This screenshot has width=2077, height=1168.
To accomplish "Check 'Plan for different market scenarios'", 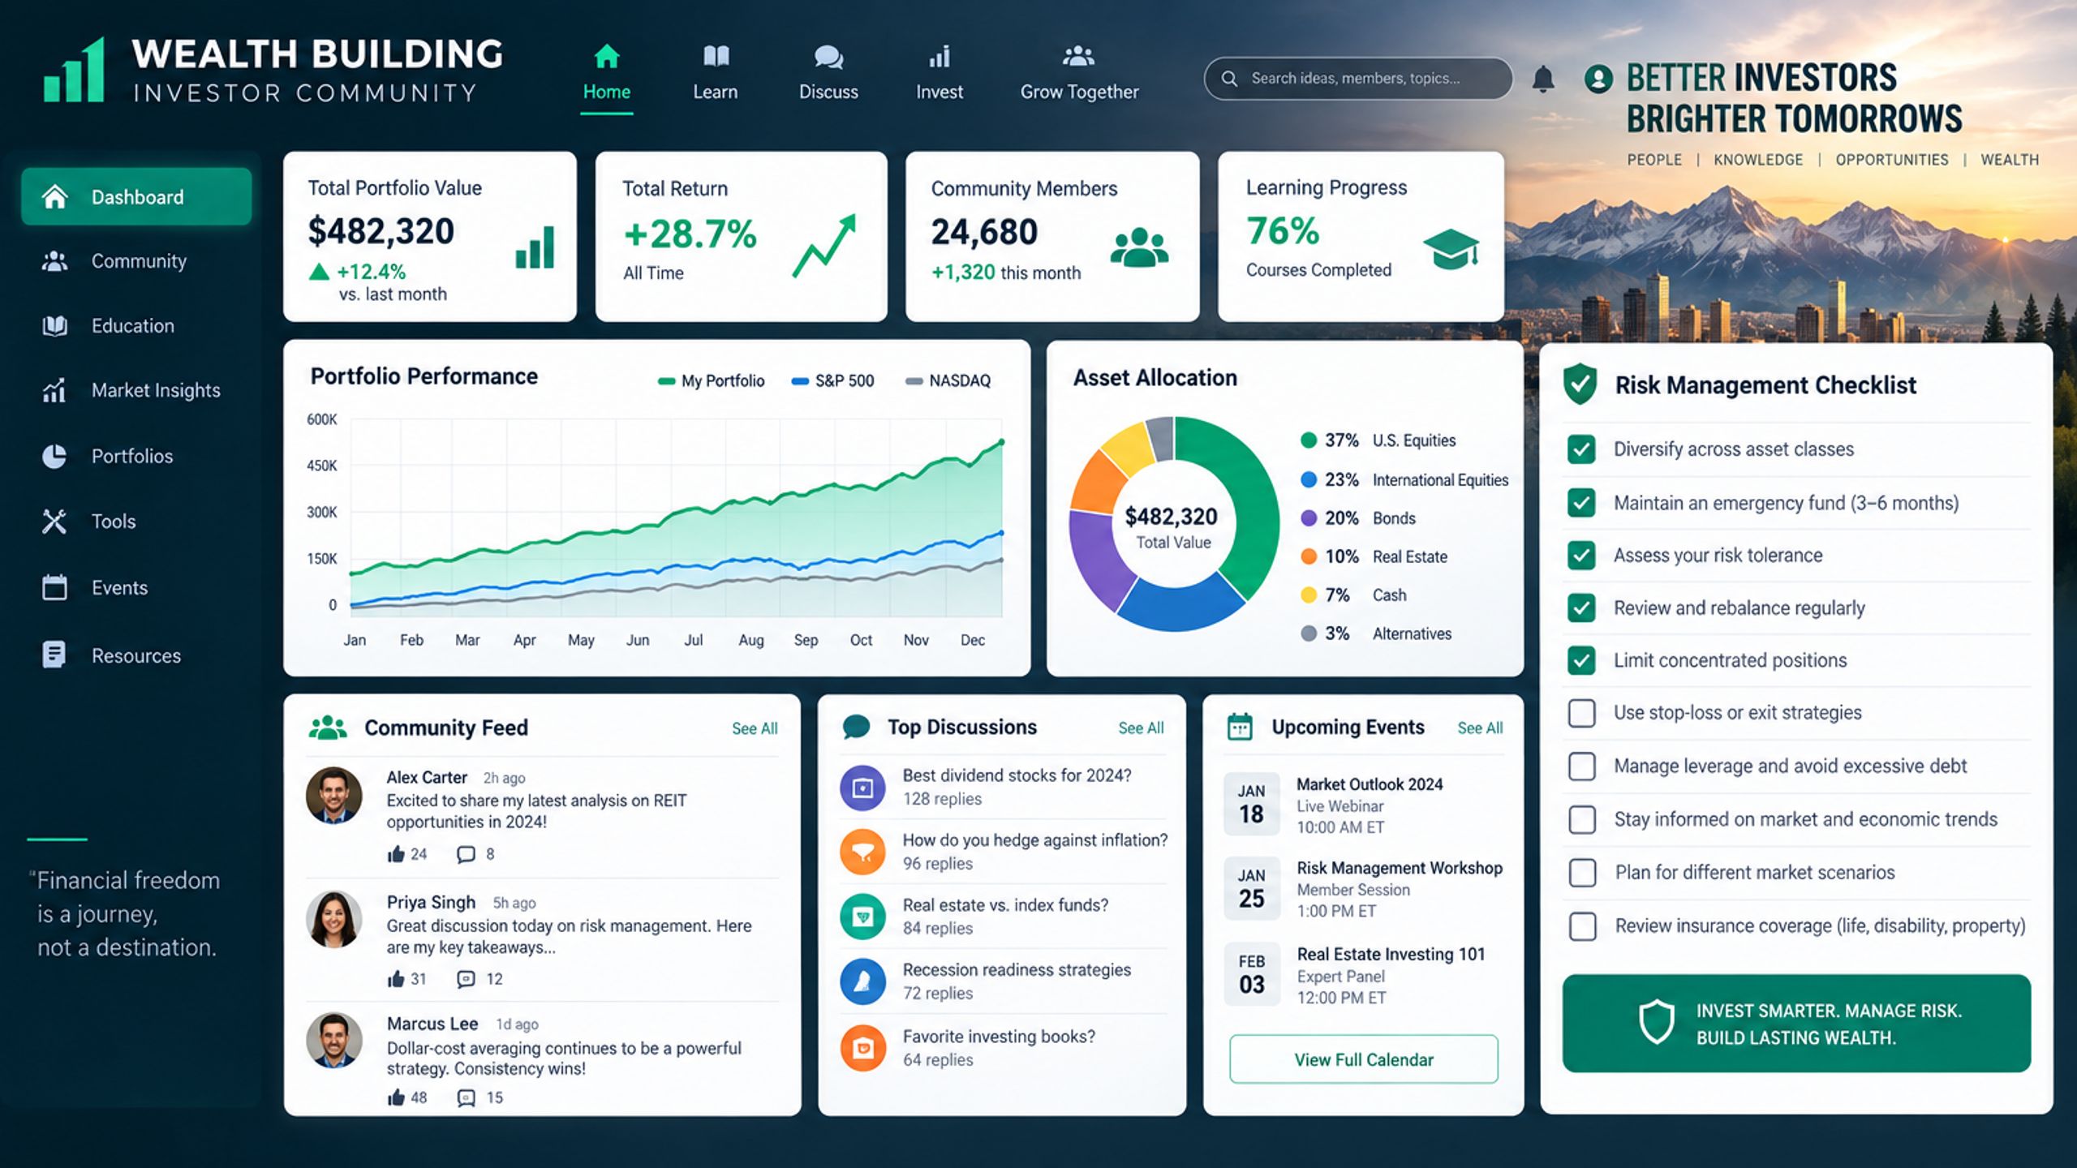I will 1582,873.
